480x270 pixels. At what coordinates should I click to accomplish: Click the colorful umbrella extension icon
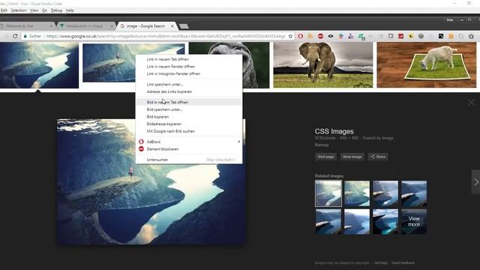click(340, 36)
